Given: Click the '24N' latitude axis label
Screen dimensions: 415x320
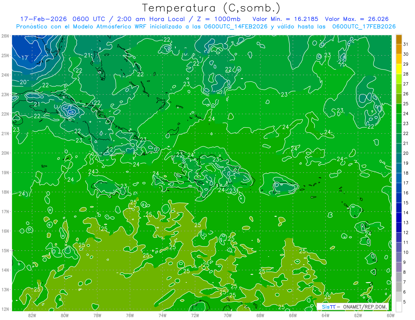Looking at the screenshot, I should (x=5, y=75).
